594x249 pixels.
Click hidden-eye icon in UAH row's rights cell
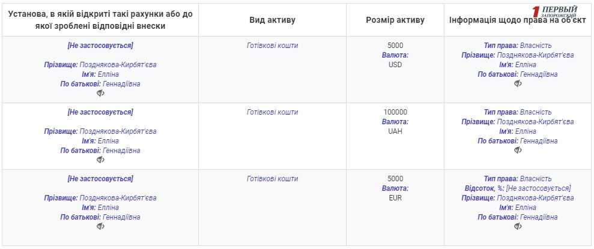[518, 151]
